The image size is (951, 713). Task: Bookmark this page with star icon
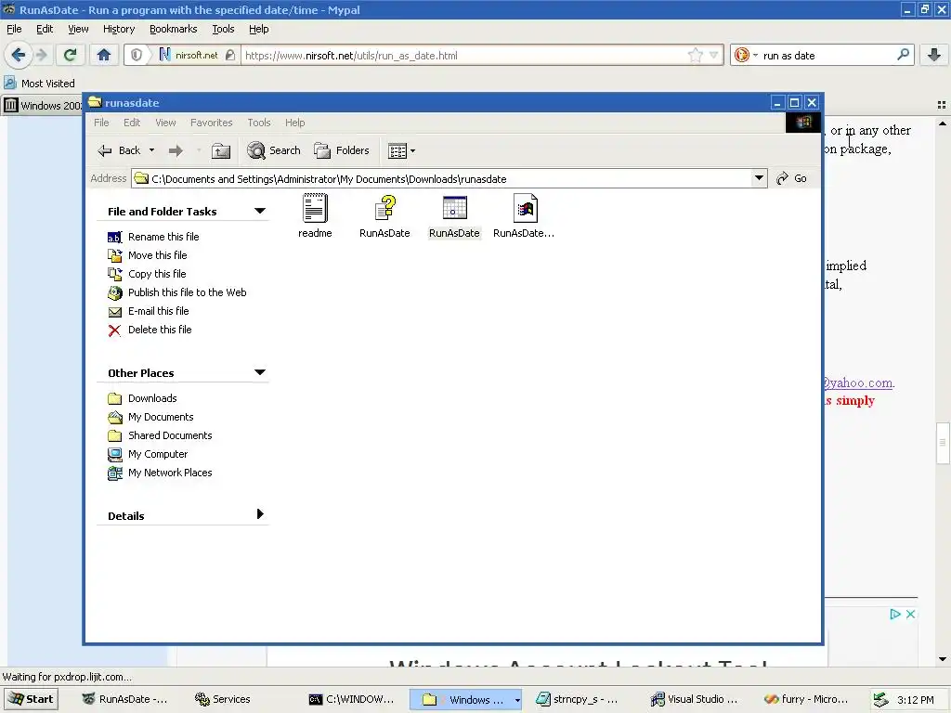tap(695, 55)
